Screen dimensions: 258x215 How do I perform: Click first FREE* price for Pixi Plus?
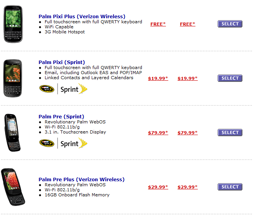tap(158, 24)
